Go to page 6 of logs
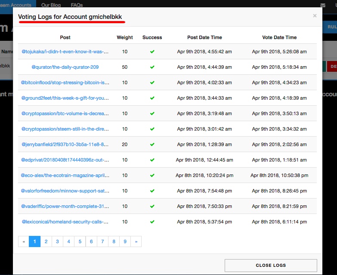This screenshot has width=337, height=275. point(91,241)
